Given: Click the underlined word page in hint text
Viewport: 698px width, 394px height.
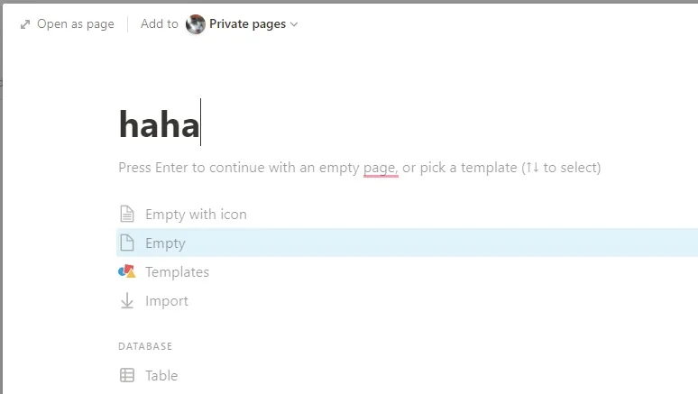Looking at the screenshot, I should [380, 168].
